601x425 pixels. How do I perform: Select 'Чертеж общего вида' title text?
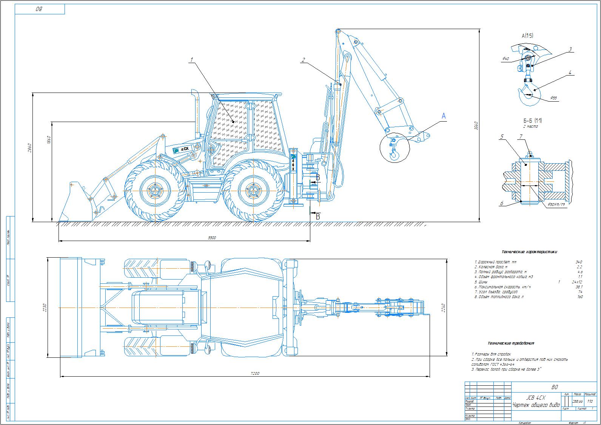pyautogui.click(x=536, y=405)
